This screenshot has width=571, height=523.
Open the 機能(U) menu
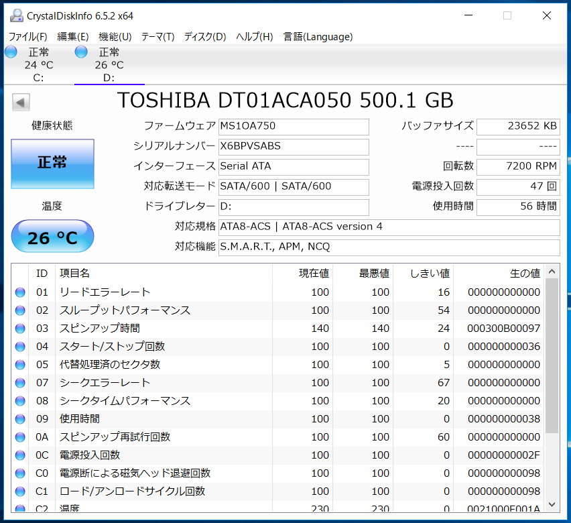(115, 36)
